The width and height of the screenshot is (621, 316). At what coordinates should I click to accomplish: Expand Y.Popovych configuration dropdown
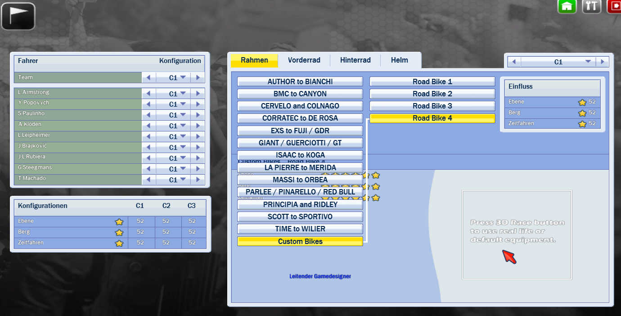(x=177, y=104)
